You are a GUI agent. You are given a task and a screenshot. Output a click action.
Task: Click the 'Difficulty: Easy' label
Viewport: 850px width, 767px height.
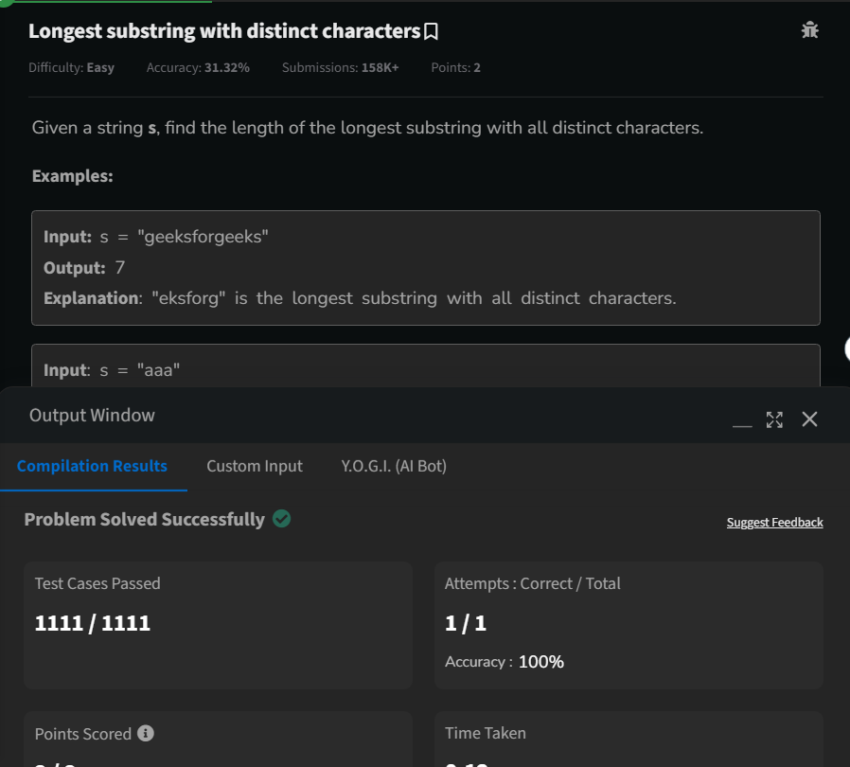(72, 67)
